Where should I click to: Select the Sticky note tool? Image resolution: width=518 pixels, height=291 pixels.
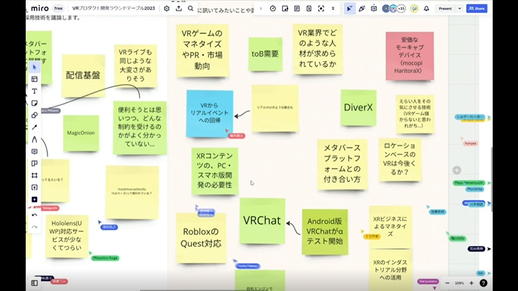coord(34,103)
